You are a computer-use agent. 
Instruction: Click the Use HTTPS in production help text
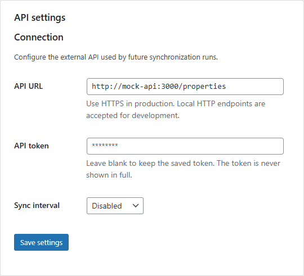[176, 104]
